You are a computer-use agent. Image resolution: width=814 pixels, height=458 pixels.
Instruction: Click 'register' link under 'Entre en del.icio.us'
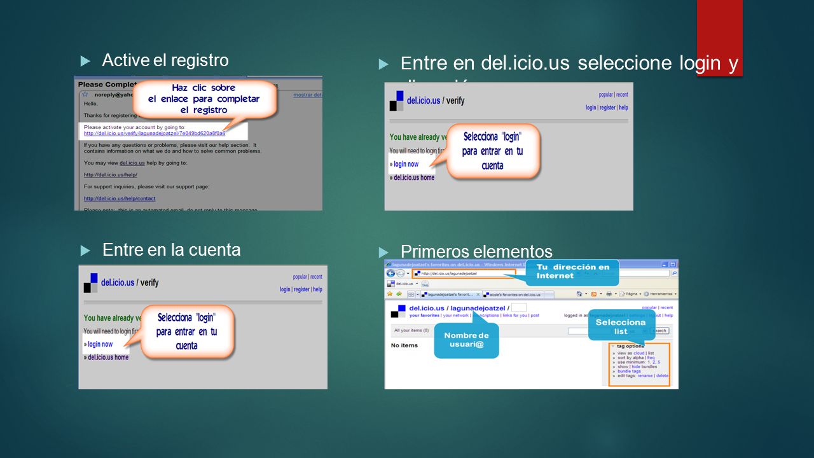607,108
